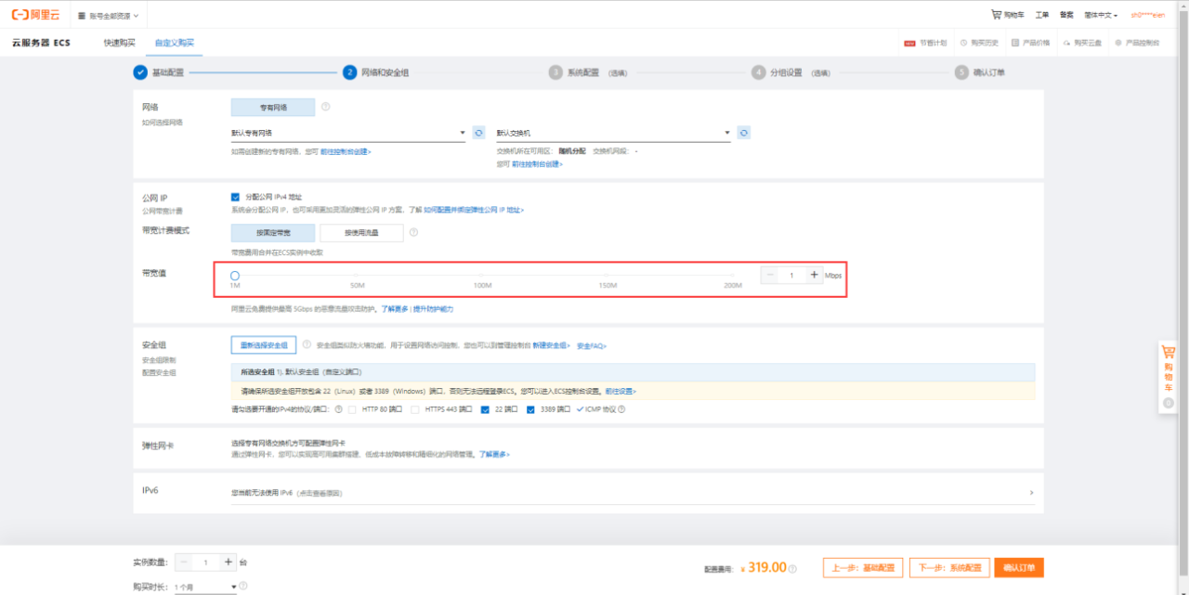
Task: Click the help icon next to 专有网络 button
Action: pyautogui.click(x=326, y=107)
